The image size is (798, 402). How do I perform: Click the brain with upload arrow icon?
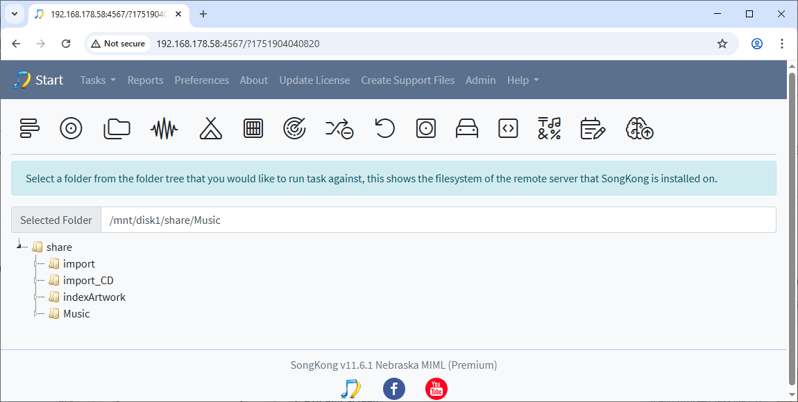click(639, 128)
